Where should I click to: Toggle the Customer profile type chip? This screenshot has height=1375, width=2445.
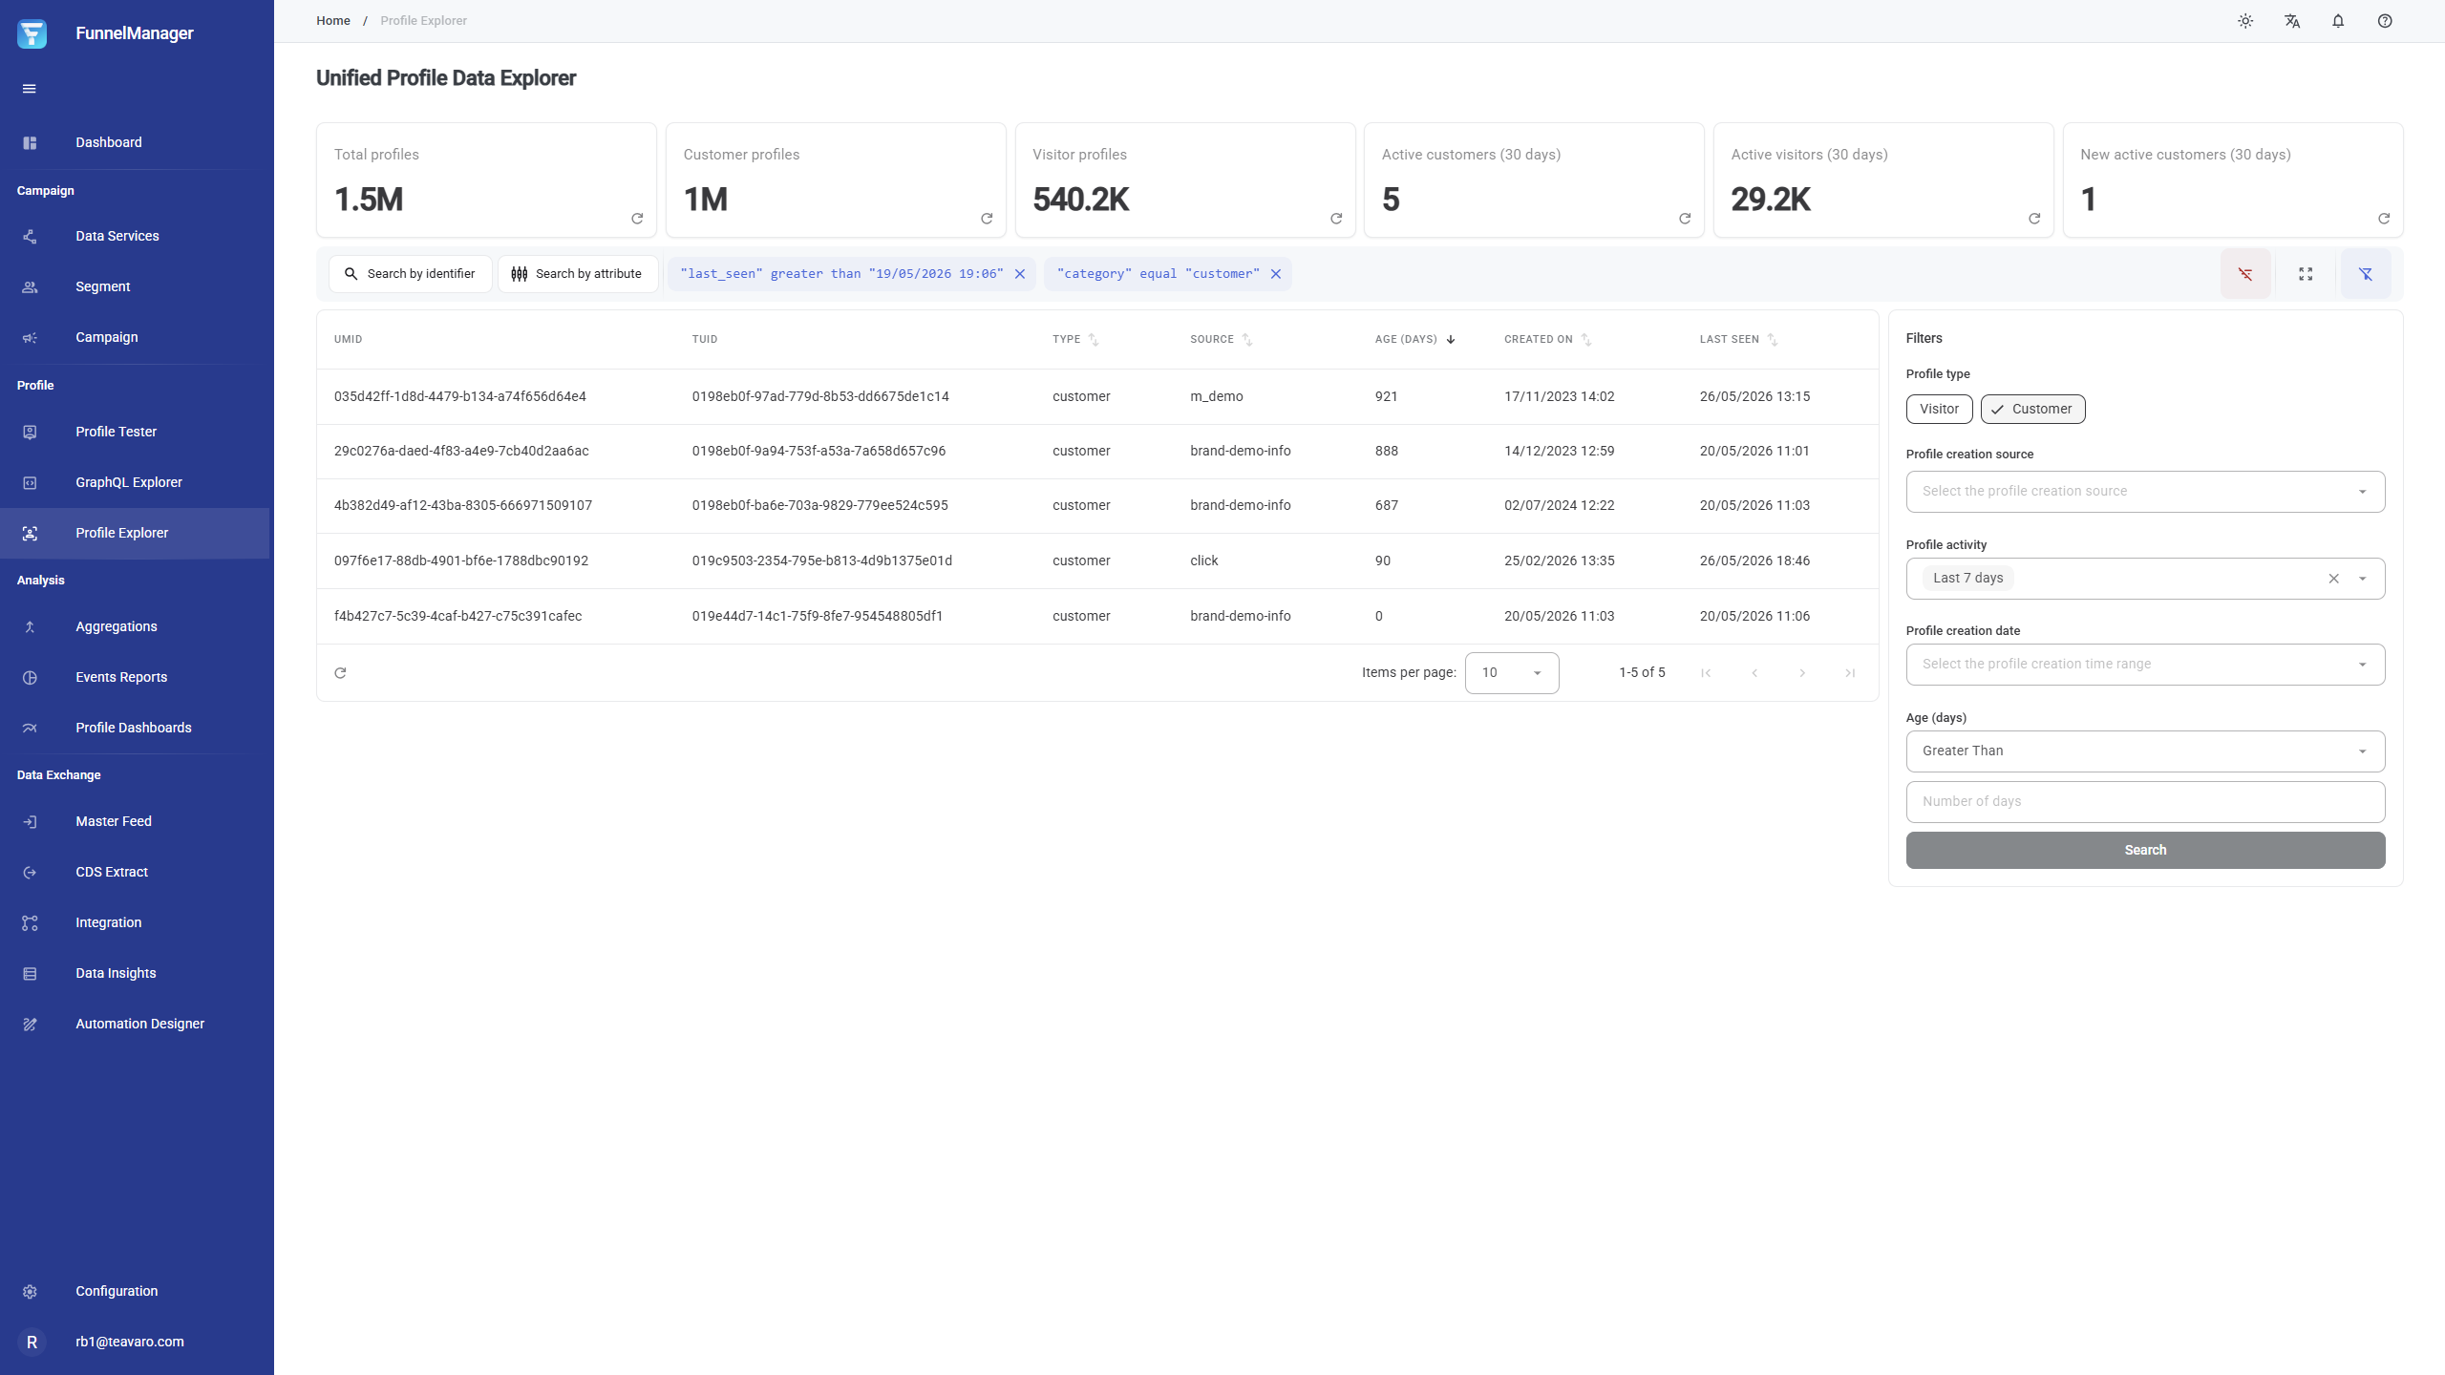pos(2032,409)
